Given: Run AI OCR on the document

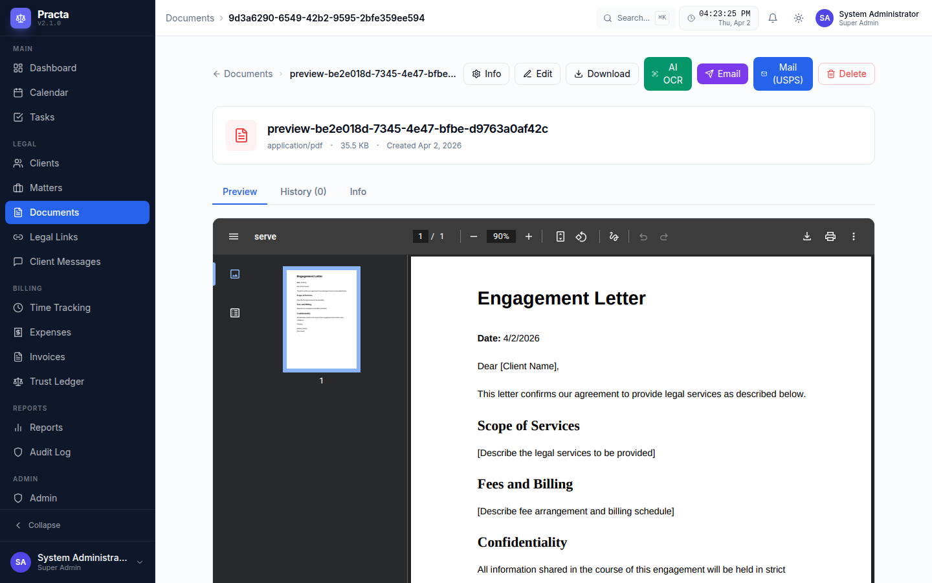Looking at the screenshot, I should (x=667, y=73).
